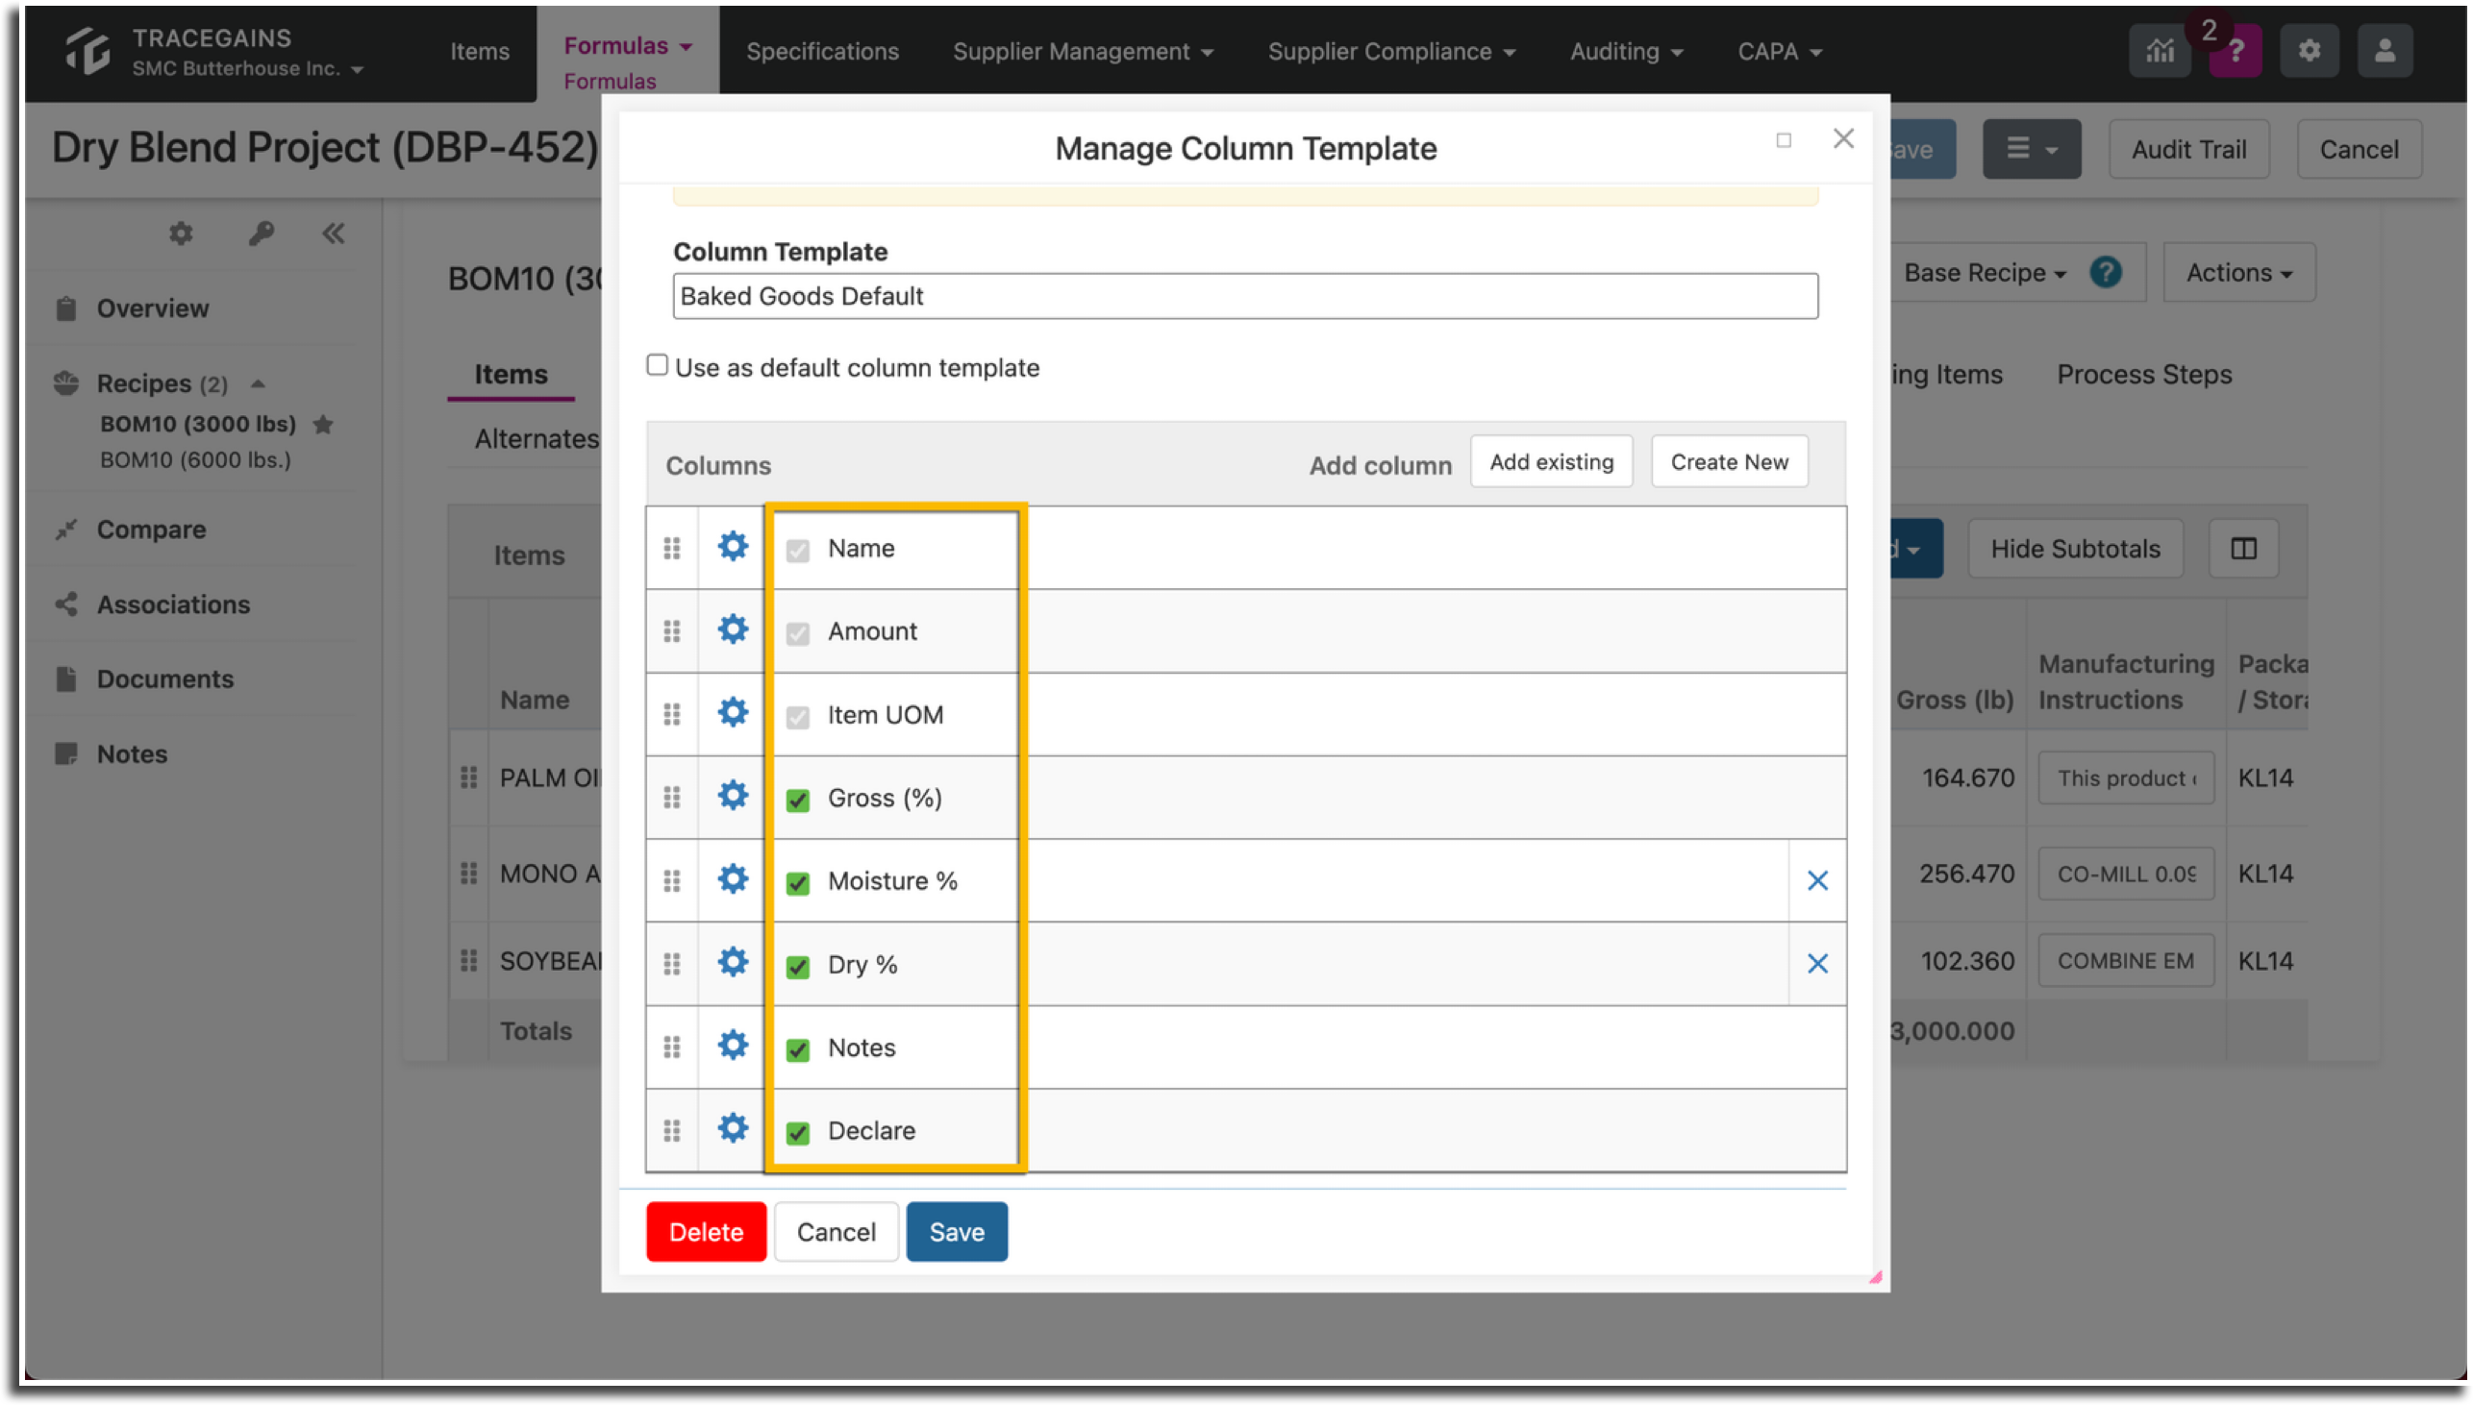This screenshot has width=2473, height=1405.
Task: Expand the Supplier Management menu
Action: pyautogui.click(x=1082, y=51)
